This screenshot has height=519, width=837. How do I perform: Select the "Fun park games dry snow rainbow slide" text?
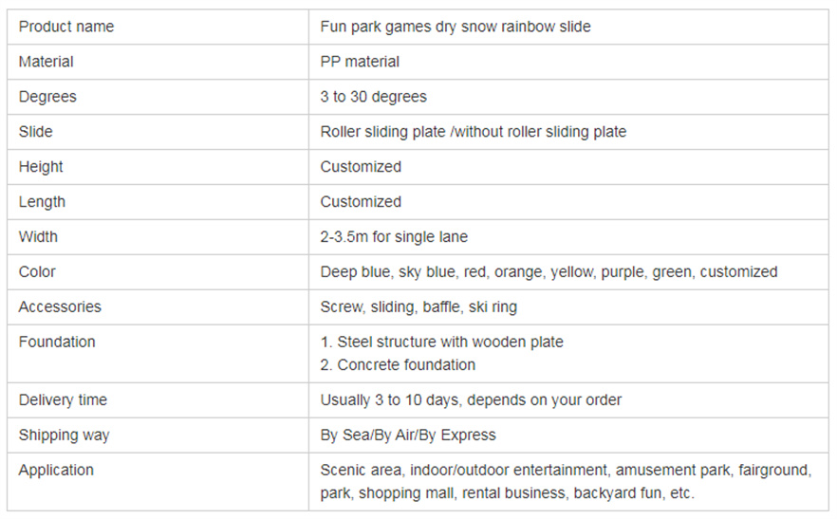click(456, 27)
